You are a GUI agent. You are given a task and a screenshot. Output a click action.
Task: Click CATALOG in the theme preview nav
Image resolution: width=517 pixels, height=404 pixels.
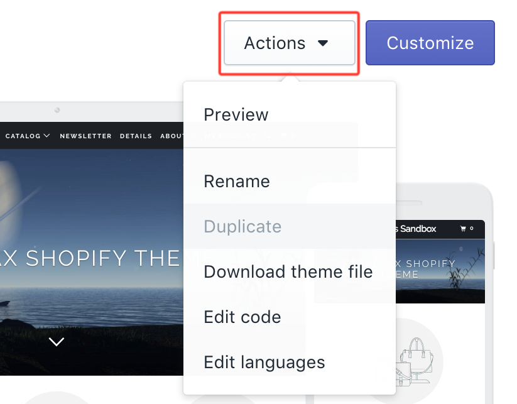click(x=23, y=136)
